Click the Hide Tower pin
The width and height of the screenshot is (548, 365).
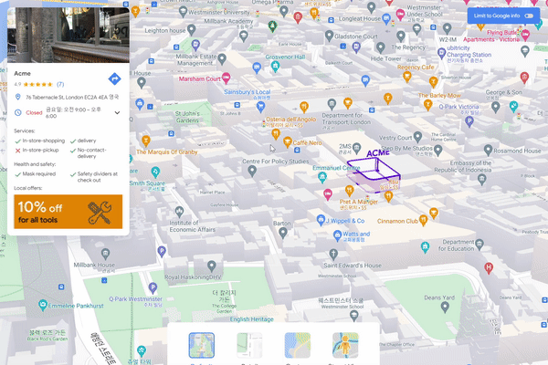click(381, 47)
